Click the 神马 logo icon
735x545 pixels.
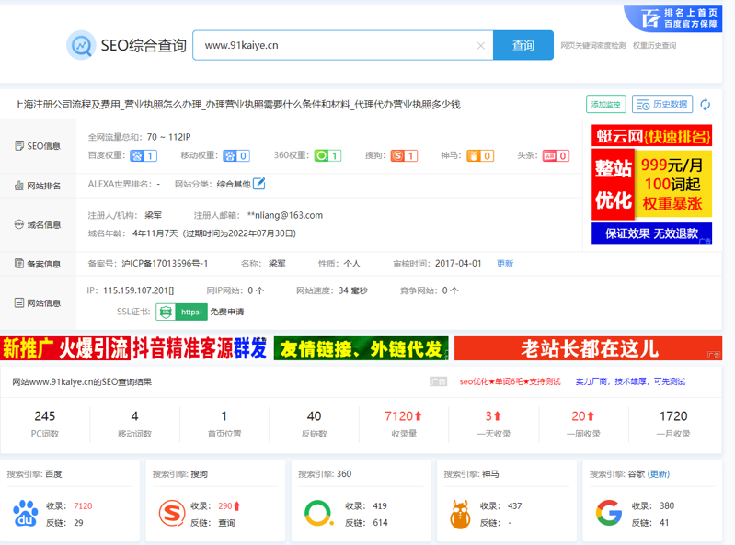(460, 514)
